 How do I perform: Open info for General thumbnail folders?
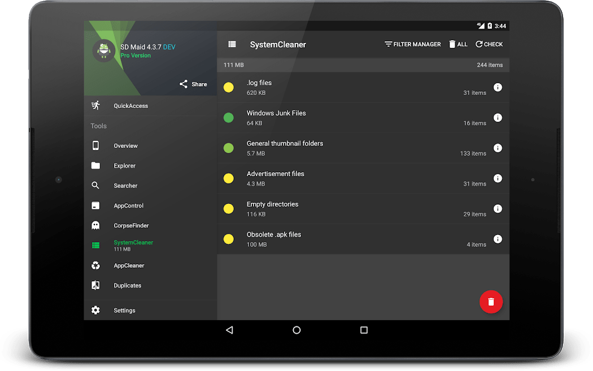[x=498, y=147]
